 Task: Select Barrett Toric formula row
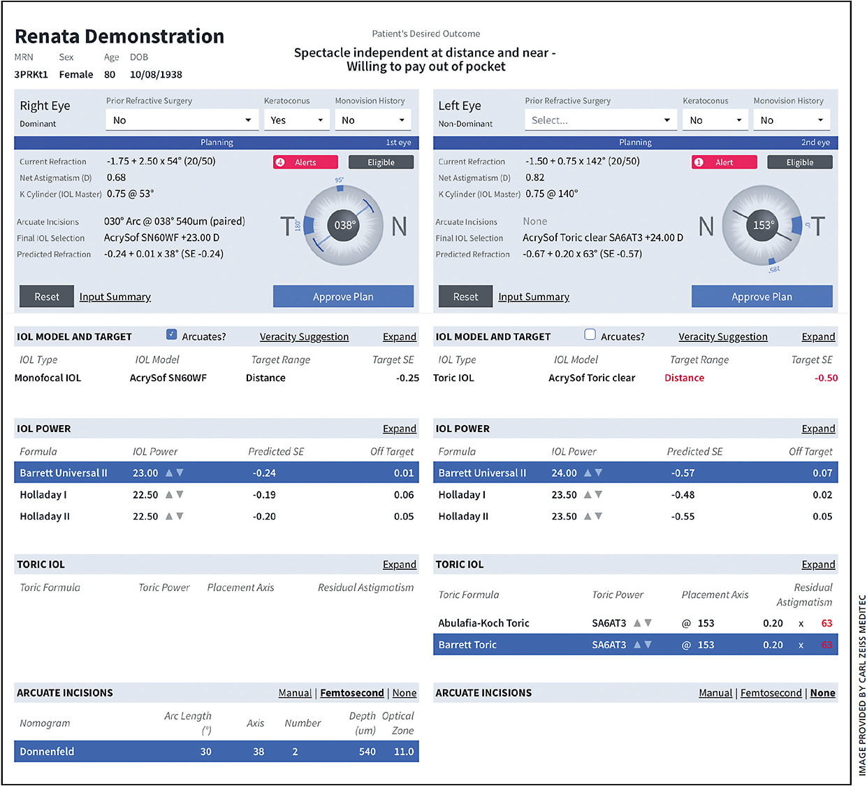pos(636,645)
